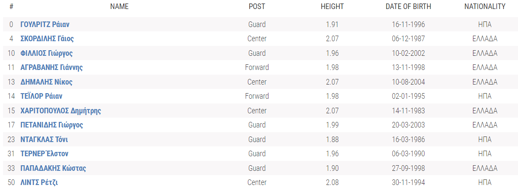Click the POST column header

tap(257, 6)
